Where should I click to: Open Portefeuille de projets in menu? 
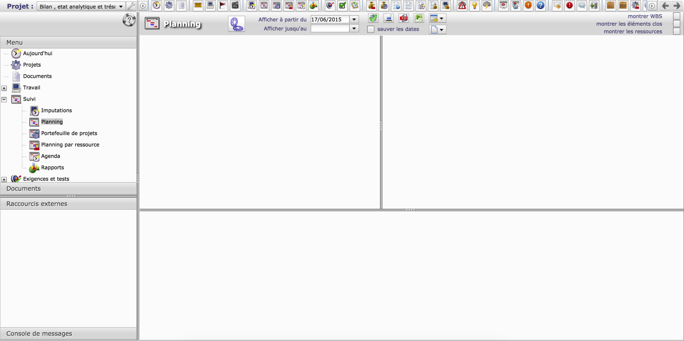pos(69,133)
